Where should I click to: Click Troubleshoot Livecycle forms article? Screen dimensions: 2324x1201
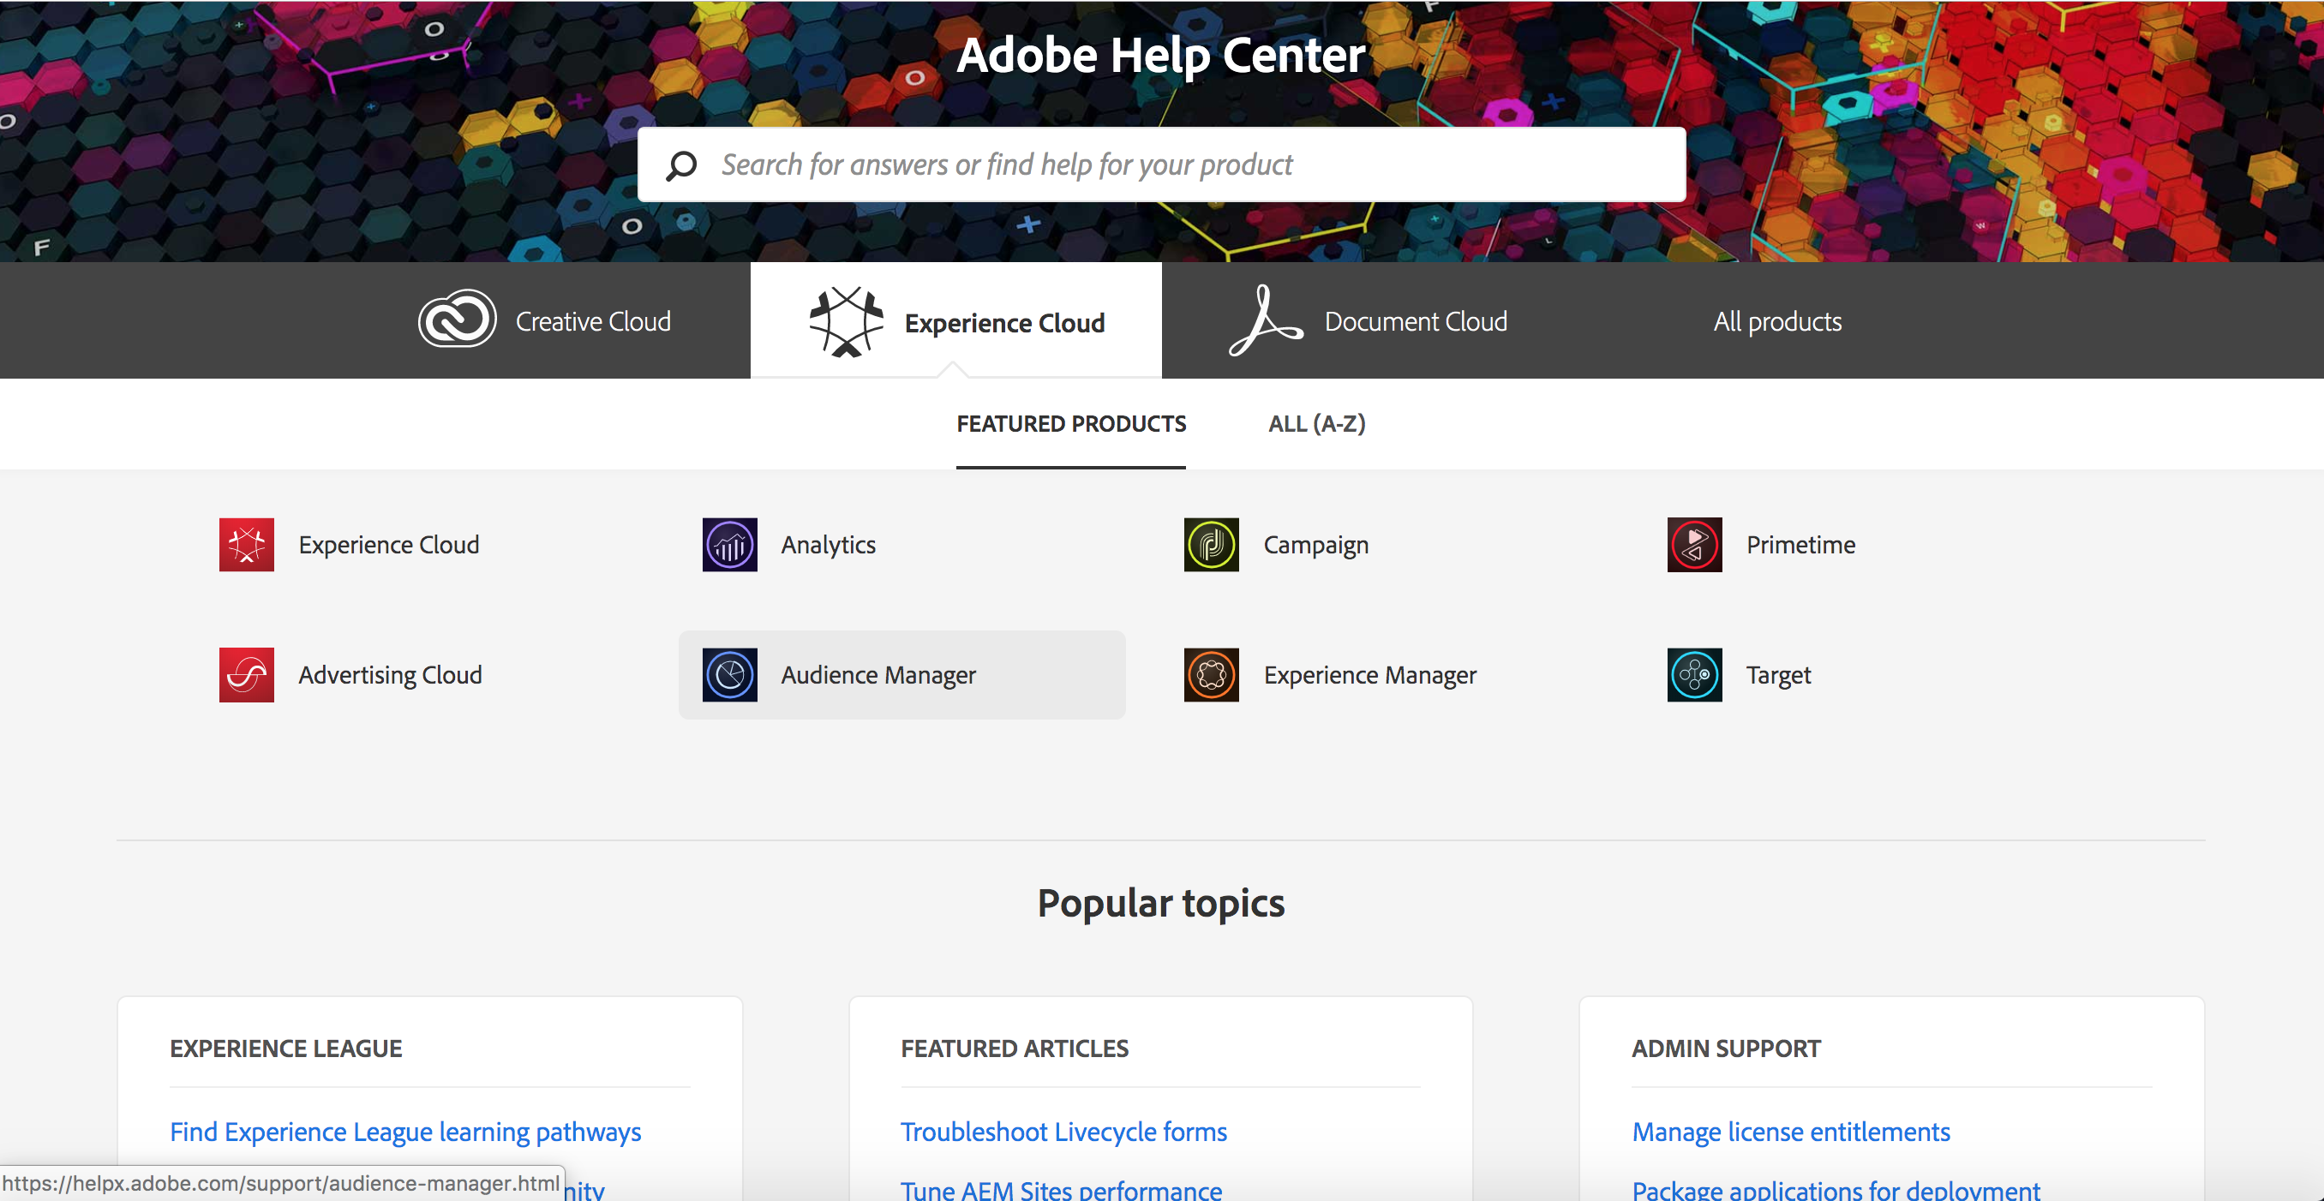pos(1063,1131)
